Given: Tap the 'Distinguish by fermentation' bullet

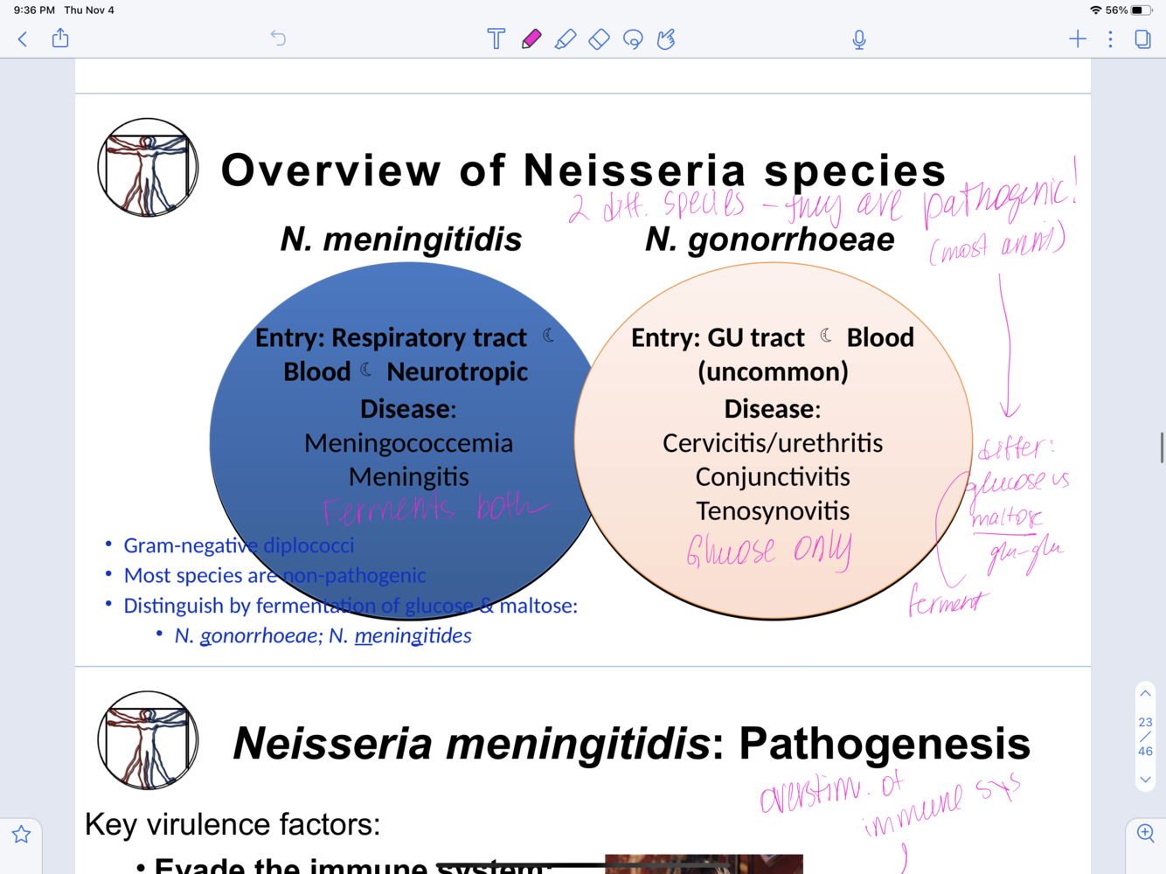Looking at the screenshot, I should 350,606.
